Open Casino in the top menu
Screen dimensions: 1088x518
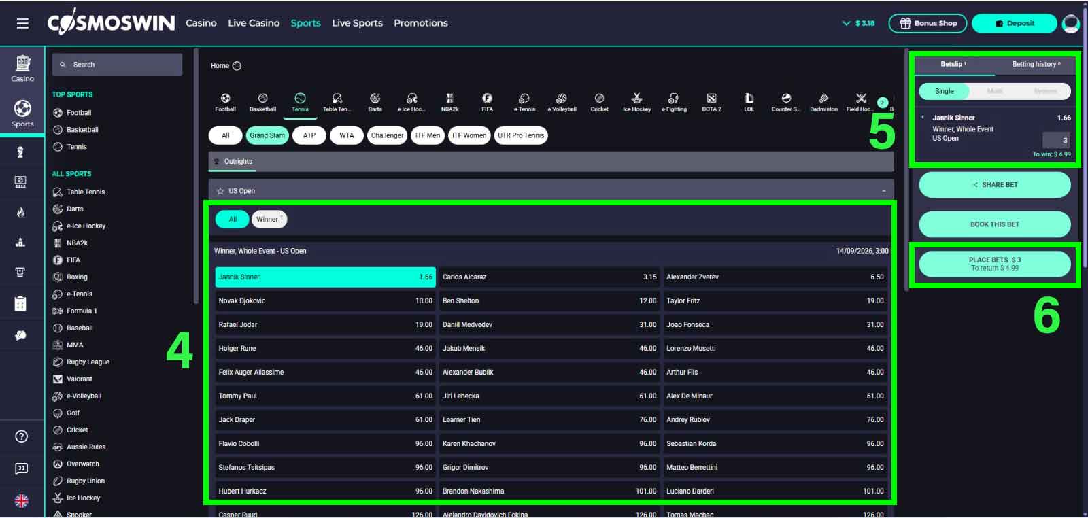[201, 23]
